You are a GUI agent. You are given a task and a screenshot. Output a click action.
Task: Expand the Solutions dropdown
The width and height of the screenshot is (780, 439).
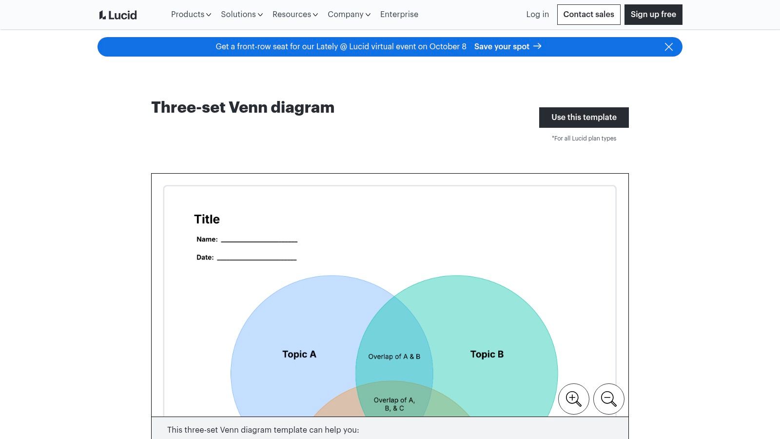point(242,15)
